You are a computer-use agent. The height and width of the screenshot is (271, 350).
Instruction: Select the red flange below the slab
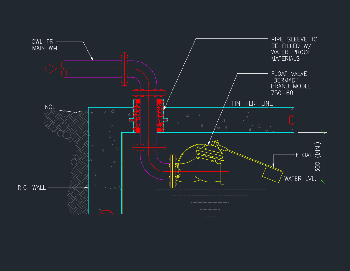pyautogui.click(x=148, y=147)
